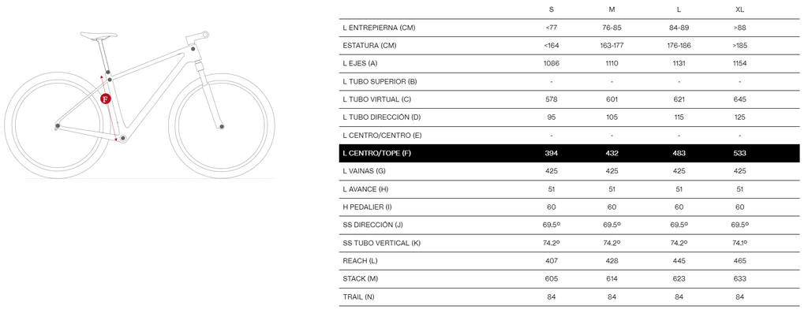Screen dimensions: 808x313
Task: Select the L size column header
Action: pos(679,9)
